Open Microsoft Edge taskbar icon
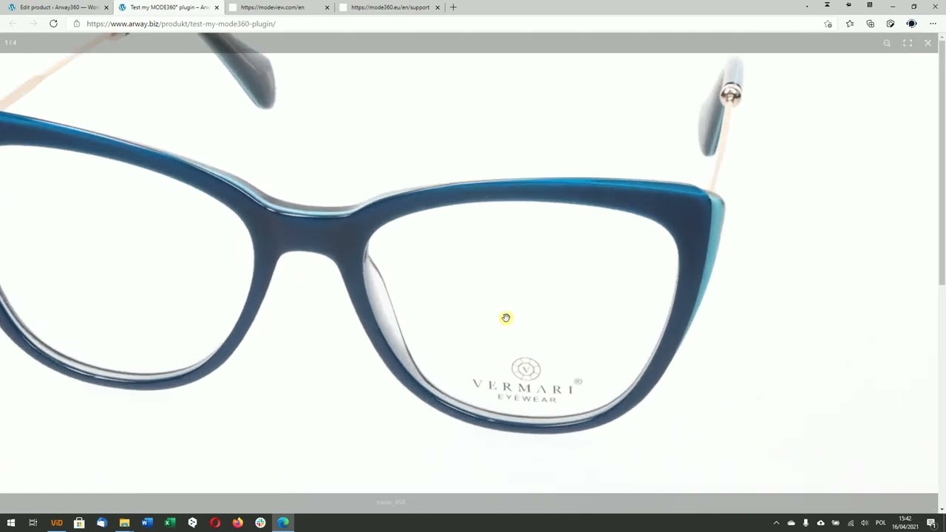Screen dimensions: 946x532 pyautogui.click(x=283, y=523)
